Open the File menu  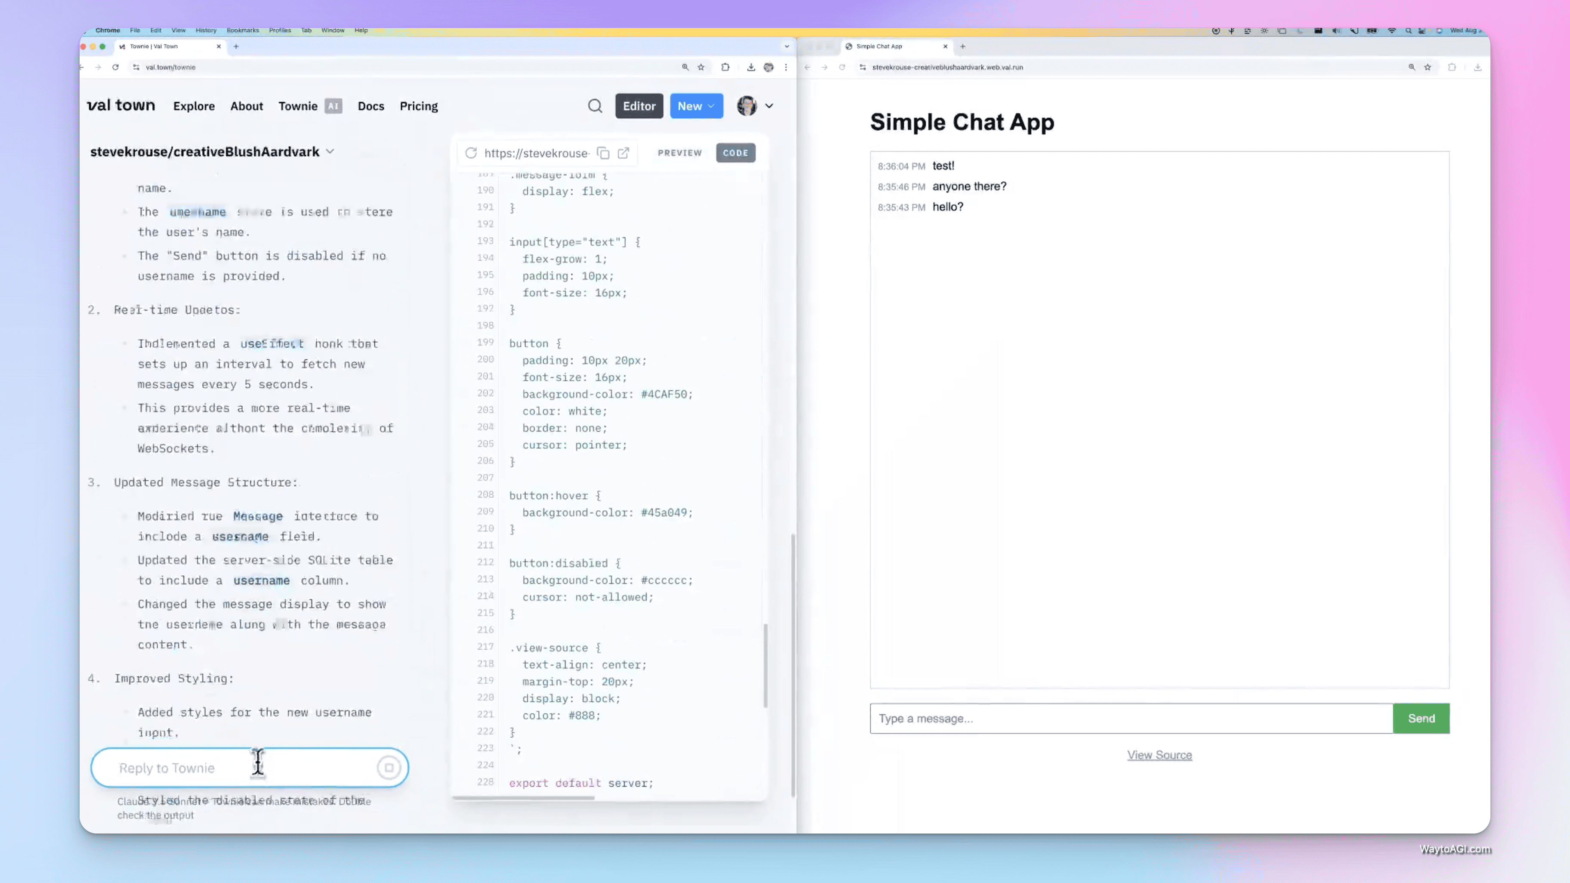tap(135, 30)
